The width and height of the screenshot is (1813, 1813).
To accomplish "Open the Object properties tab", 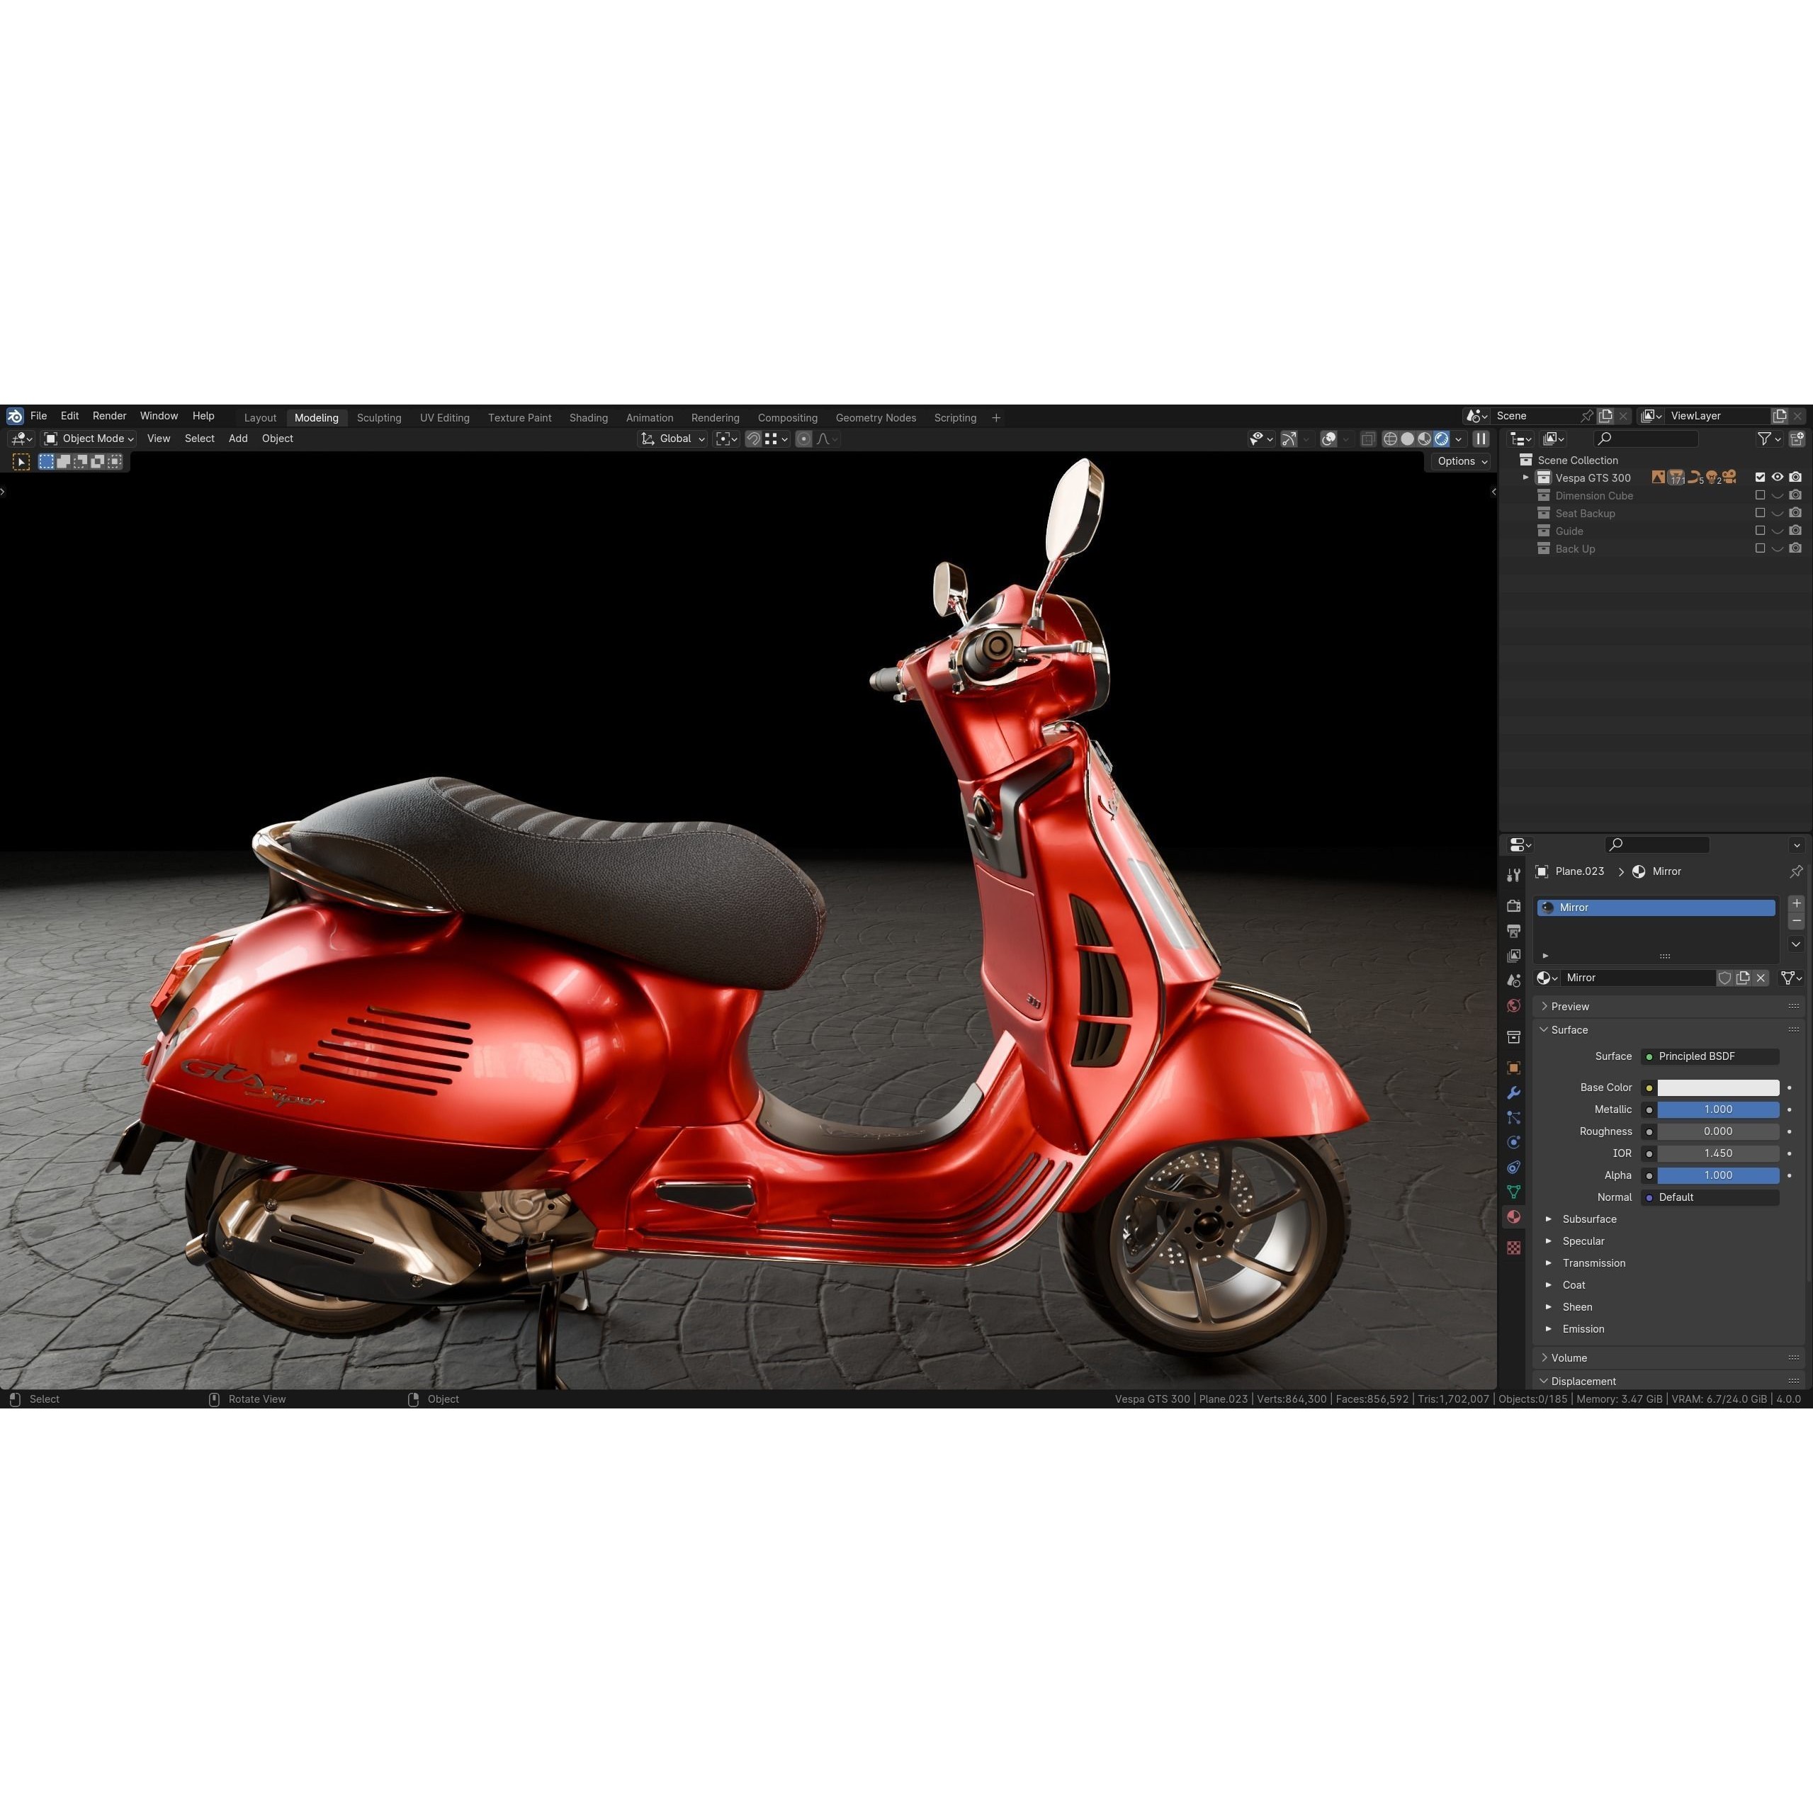I will pos(1513,1068).
